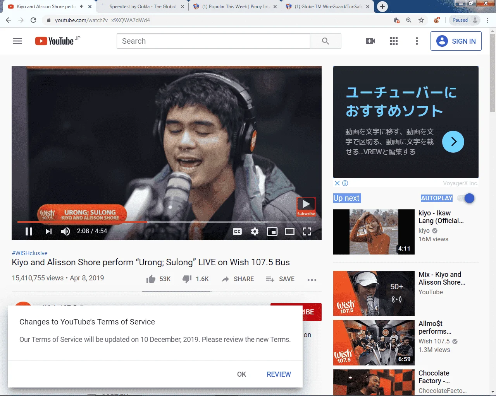Click the SIGN IN button
Screen dimensions: 496x396
click(x=456, y=41)
